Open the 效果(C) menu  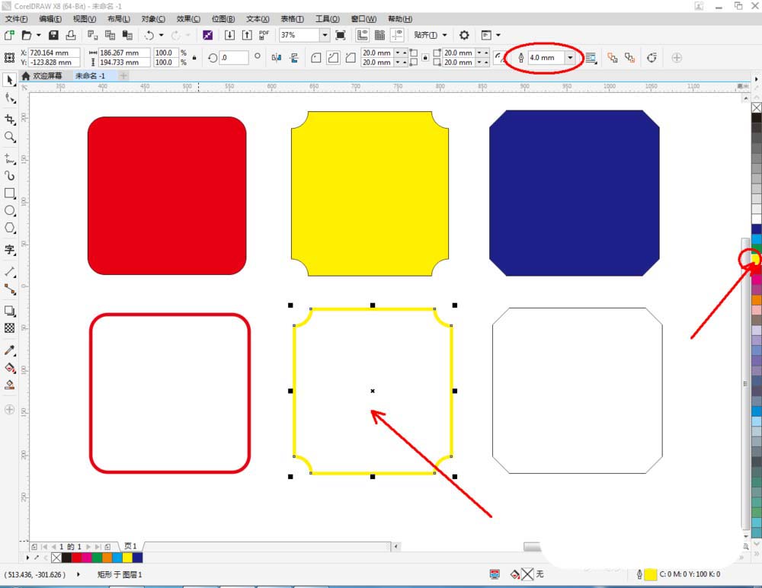188,19
